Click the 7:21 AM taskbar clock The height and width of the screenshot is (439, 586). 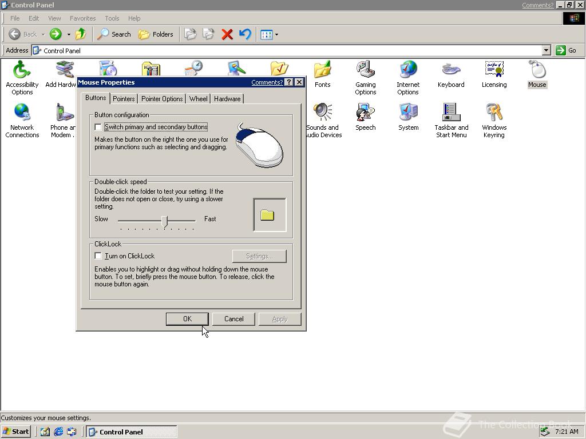coord(567,432)
